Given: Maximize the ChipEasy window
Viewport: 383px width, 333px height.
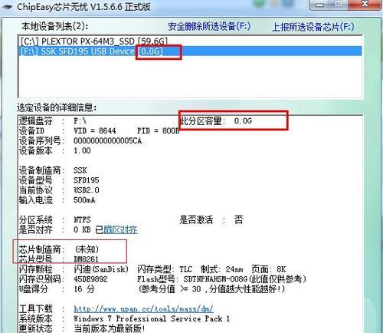Looking at the screenshot, I should pos(340,5).
